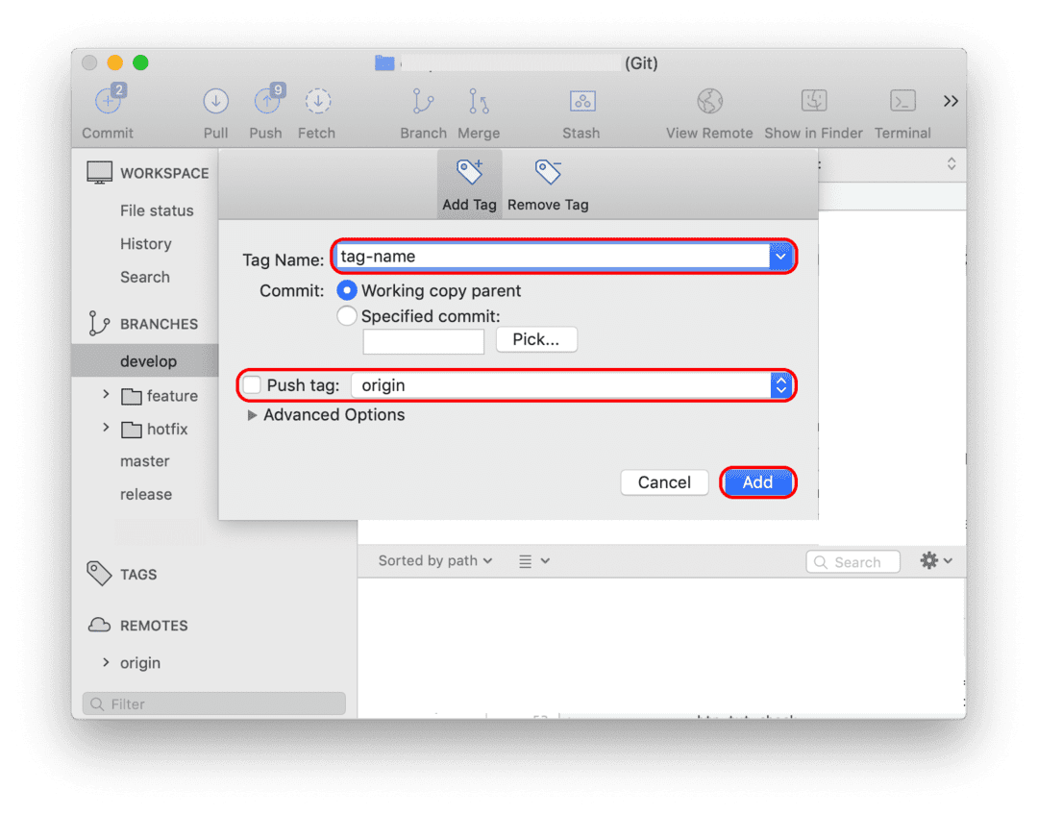Enable the Push tag checkbox
Viewport: 1038px width, 814px height.
click(251, 384)
